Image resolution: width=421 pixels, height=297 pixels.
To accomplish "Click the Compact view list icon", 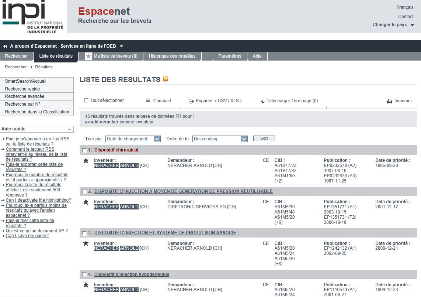I will click(x=148, y=101).
